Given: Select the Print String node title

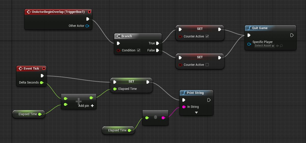Looking at the screenshot, I should 195,93.
